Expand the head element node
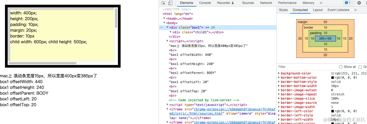Viewport: 367px width, 124px height. 164,18
